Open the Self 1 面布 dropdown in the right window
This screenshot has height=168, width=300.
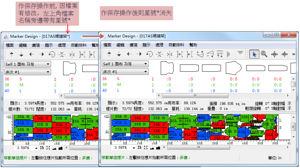(125, 64)
